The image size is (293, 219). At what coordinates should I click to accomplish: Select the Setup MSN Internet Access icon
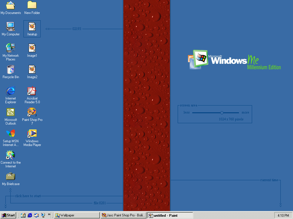pyautogui.click(x=11, y=138)
